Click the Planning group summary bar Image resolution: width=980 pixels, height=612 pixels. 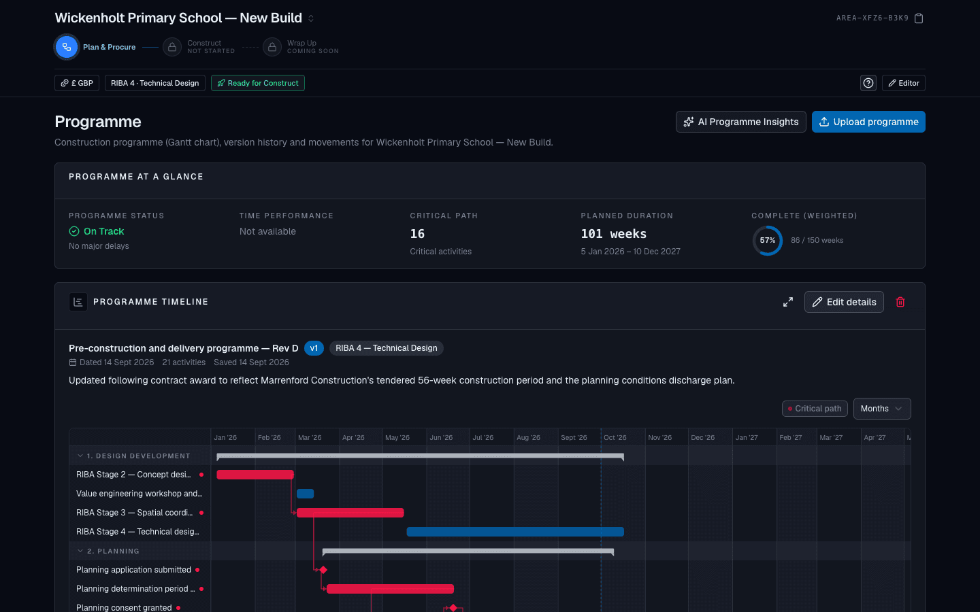(x=468, y=551)
